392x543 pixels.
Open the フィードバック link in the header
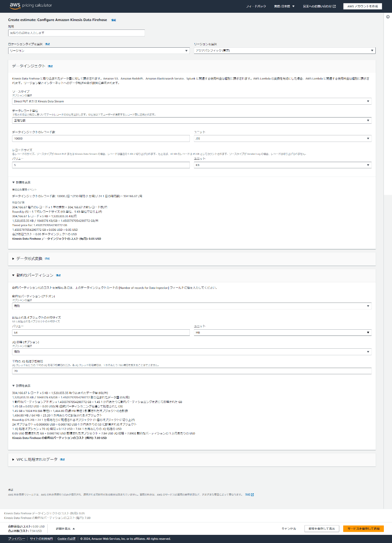(x=256, y=6)
